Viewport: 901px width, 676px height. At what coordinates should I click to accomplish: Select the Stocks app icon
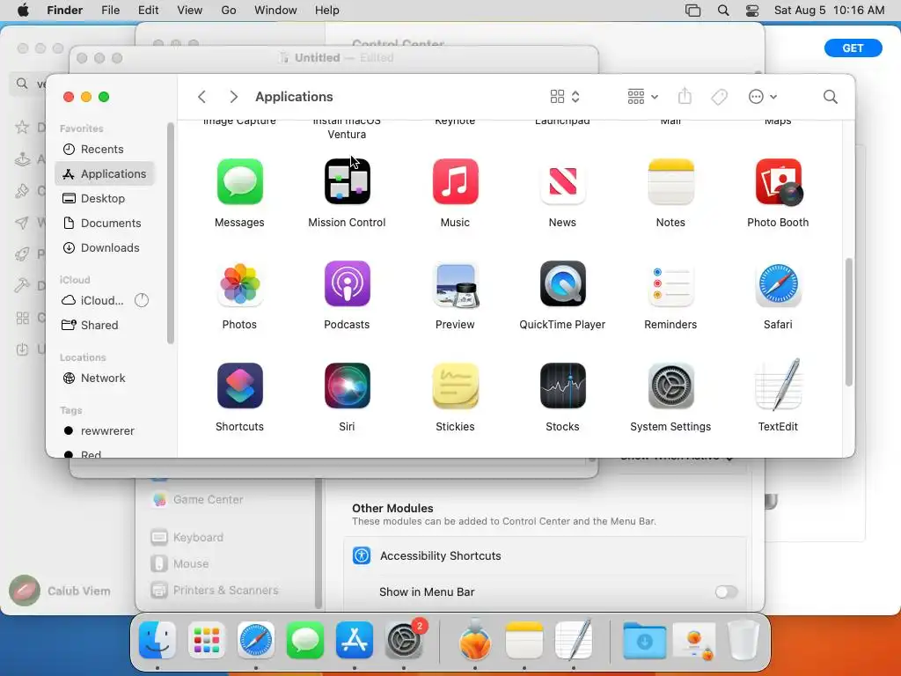562,386
